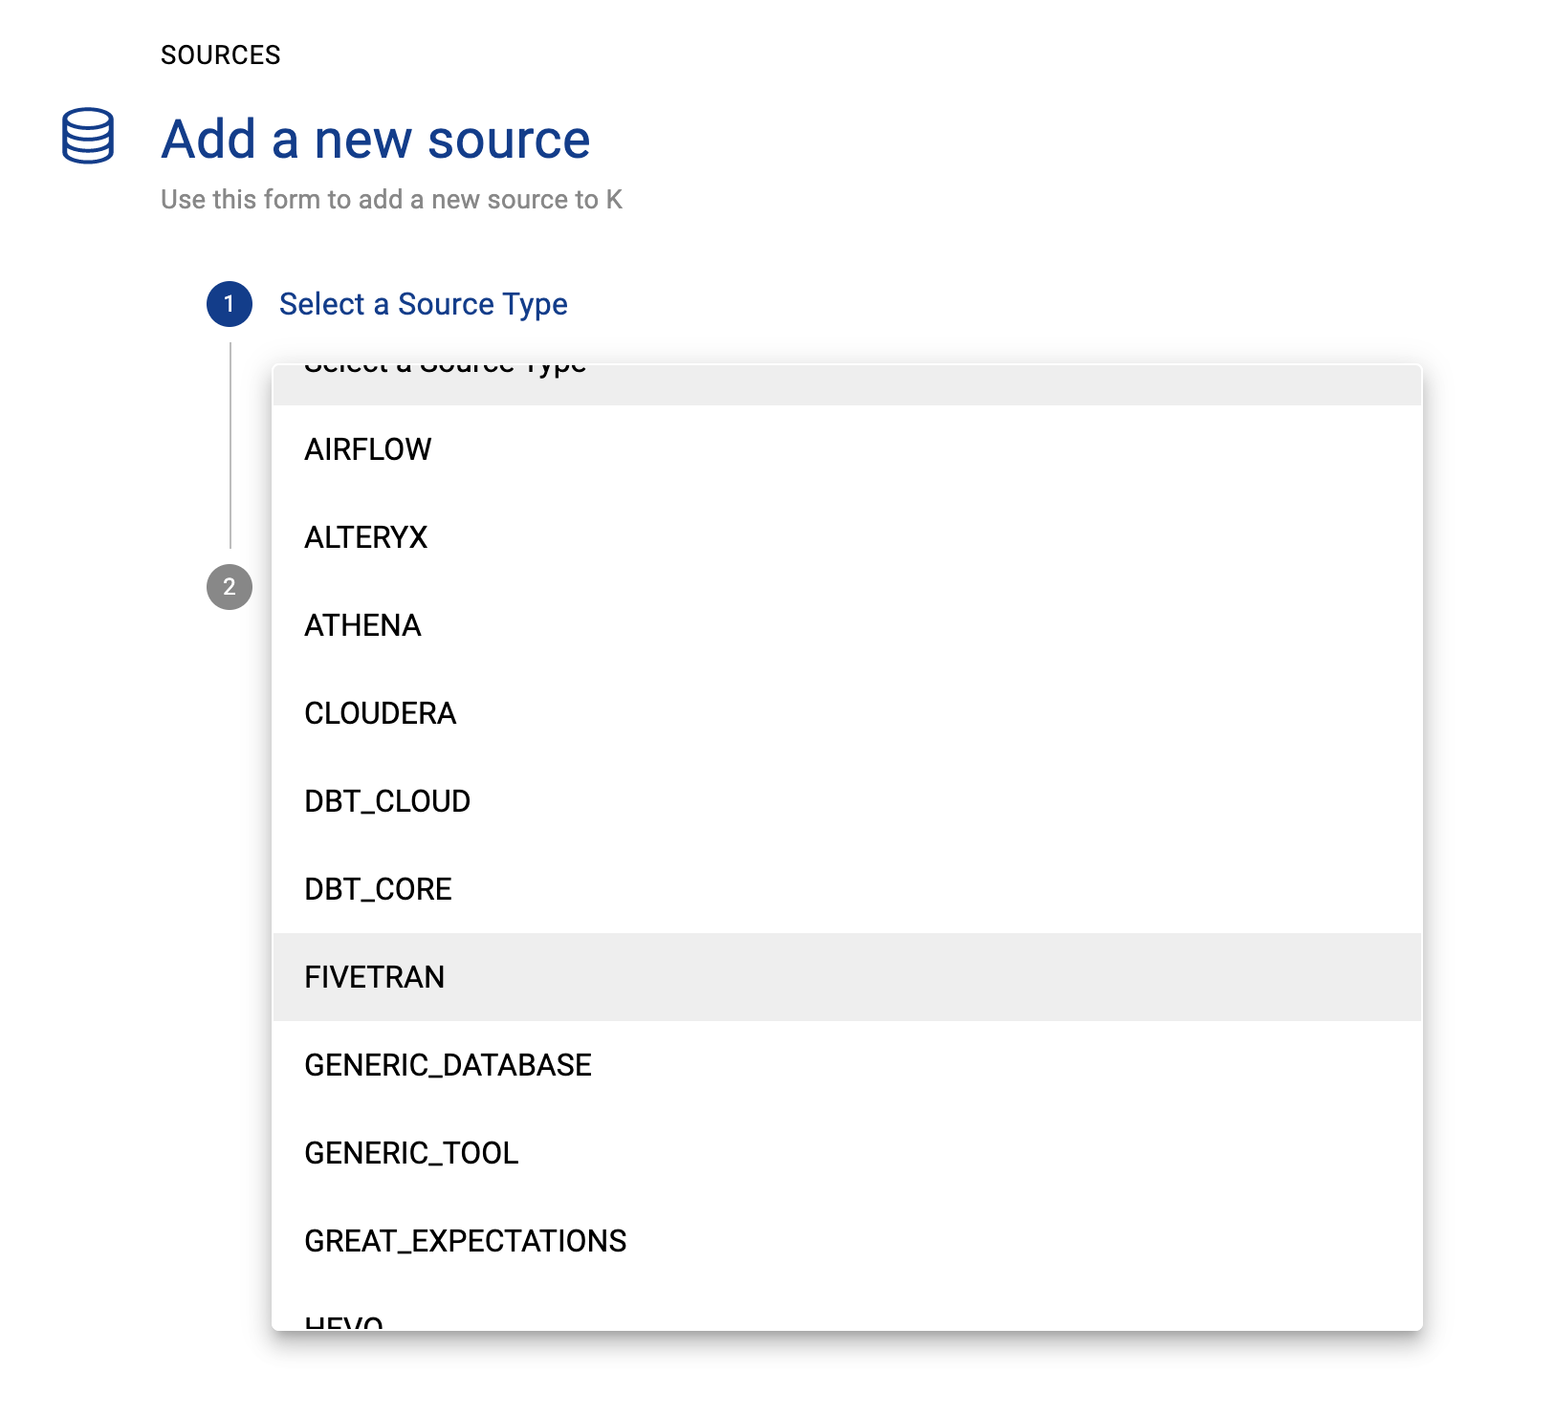The width and height of the screenshot is (1555, 1415).
Task: Pick GENERIC_DATABASE as the source
Action: (x=448, y=1065)
